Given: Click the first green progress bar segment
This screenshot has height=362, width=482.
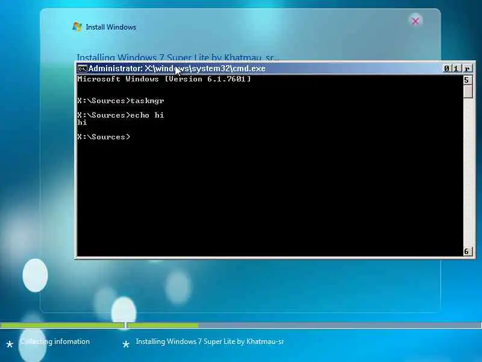Looking at the screenshot, I should coord(63,325).
